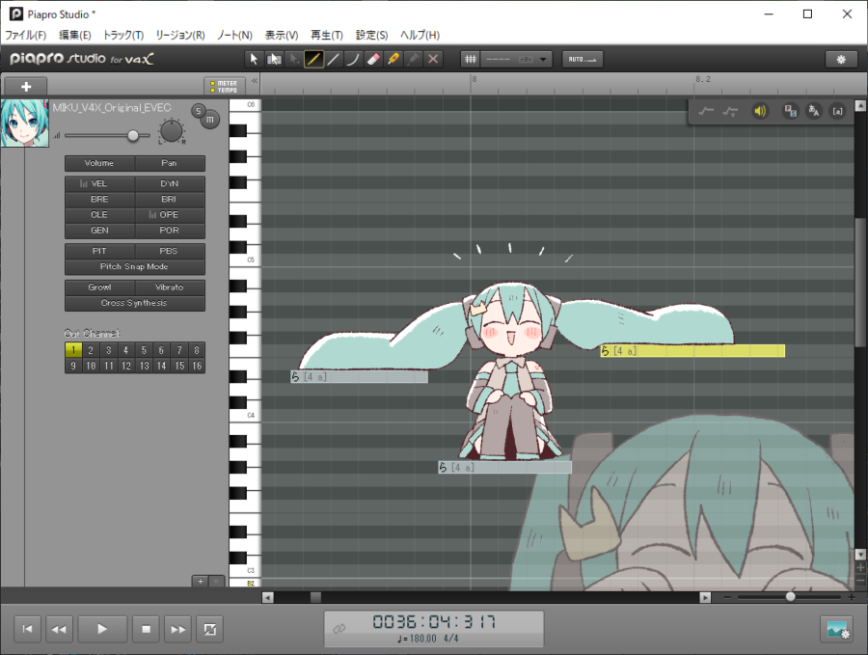Screen dimensions: 868x655
Task: Open the Volume parameter
Action: [99, 163]
